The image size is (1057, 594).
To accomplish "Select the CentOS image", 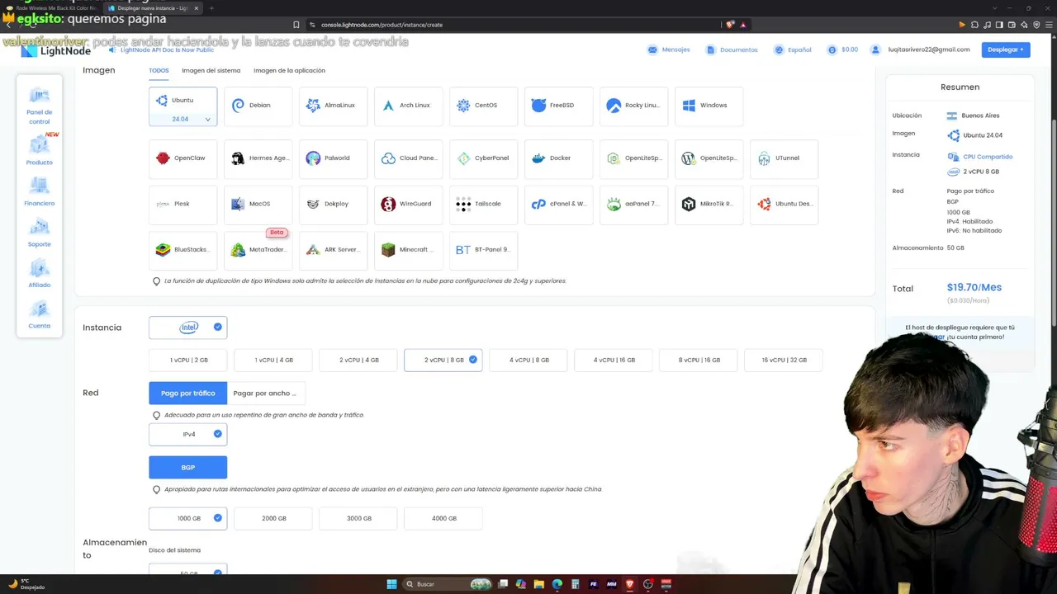I will [x=483, y=106].
